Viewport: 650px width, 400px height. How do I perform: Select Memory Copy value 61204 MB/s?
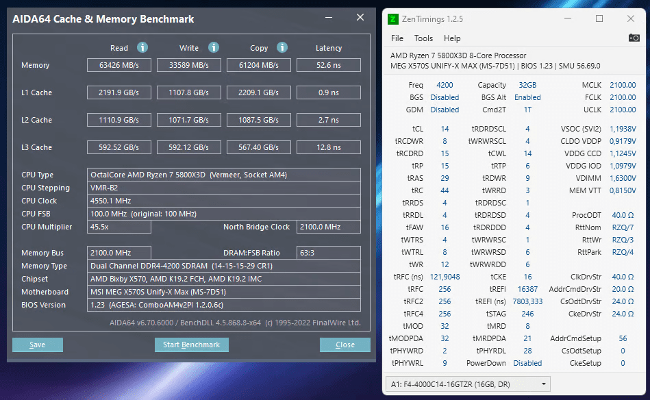pyautogui.click(x=259, y=65)
